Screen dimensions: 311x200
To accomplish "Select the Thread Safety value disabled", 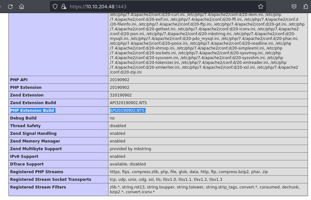I will [118, 126].
